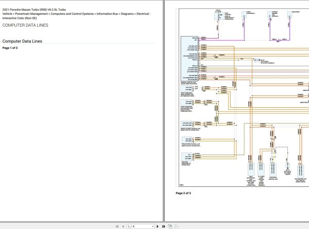Click the gateway control unit block in diagram
Image resolution: width=309 pixels, height=229 pixels.
190,59
